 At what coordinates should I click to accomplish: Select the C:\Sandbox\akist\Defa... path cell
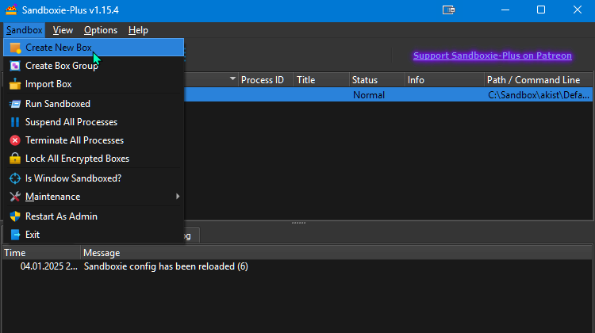[539, 95]
